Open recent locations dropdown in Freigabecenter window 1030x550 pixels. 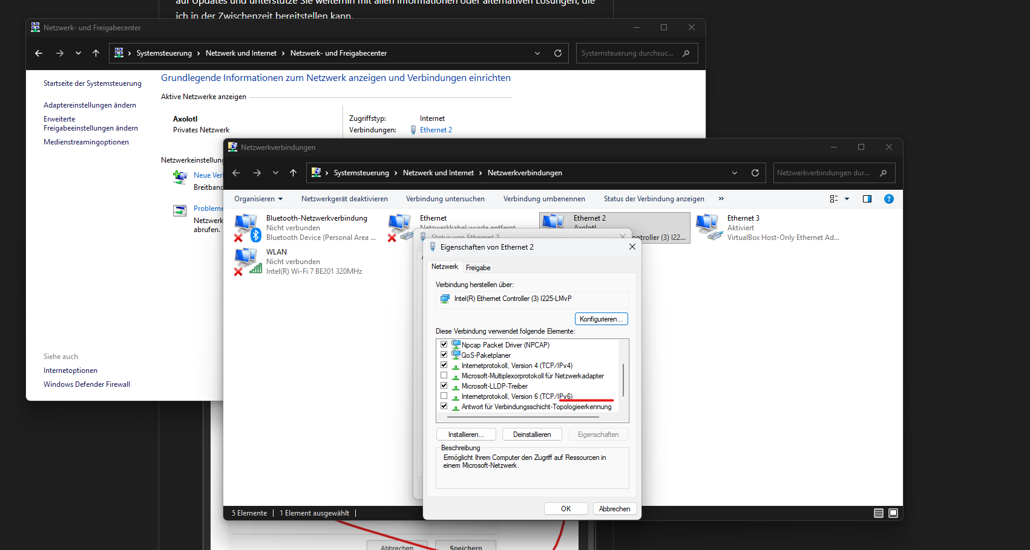point(78,53)
